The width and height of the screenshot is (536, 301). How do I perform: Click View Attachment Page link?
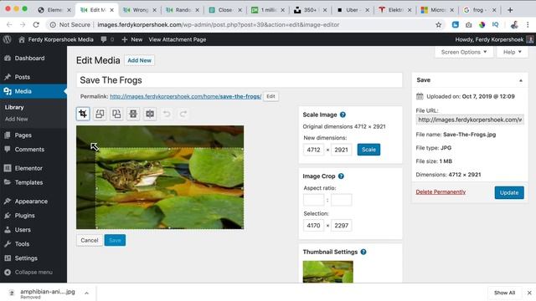[x=177, y=39]
